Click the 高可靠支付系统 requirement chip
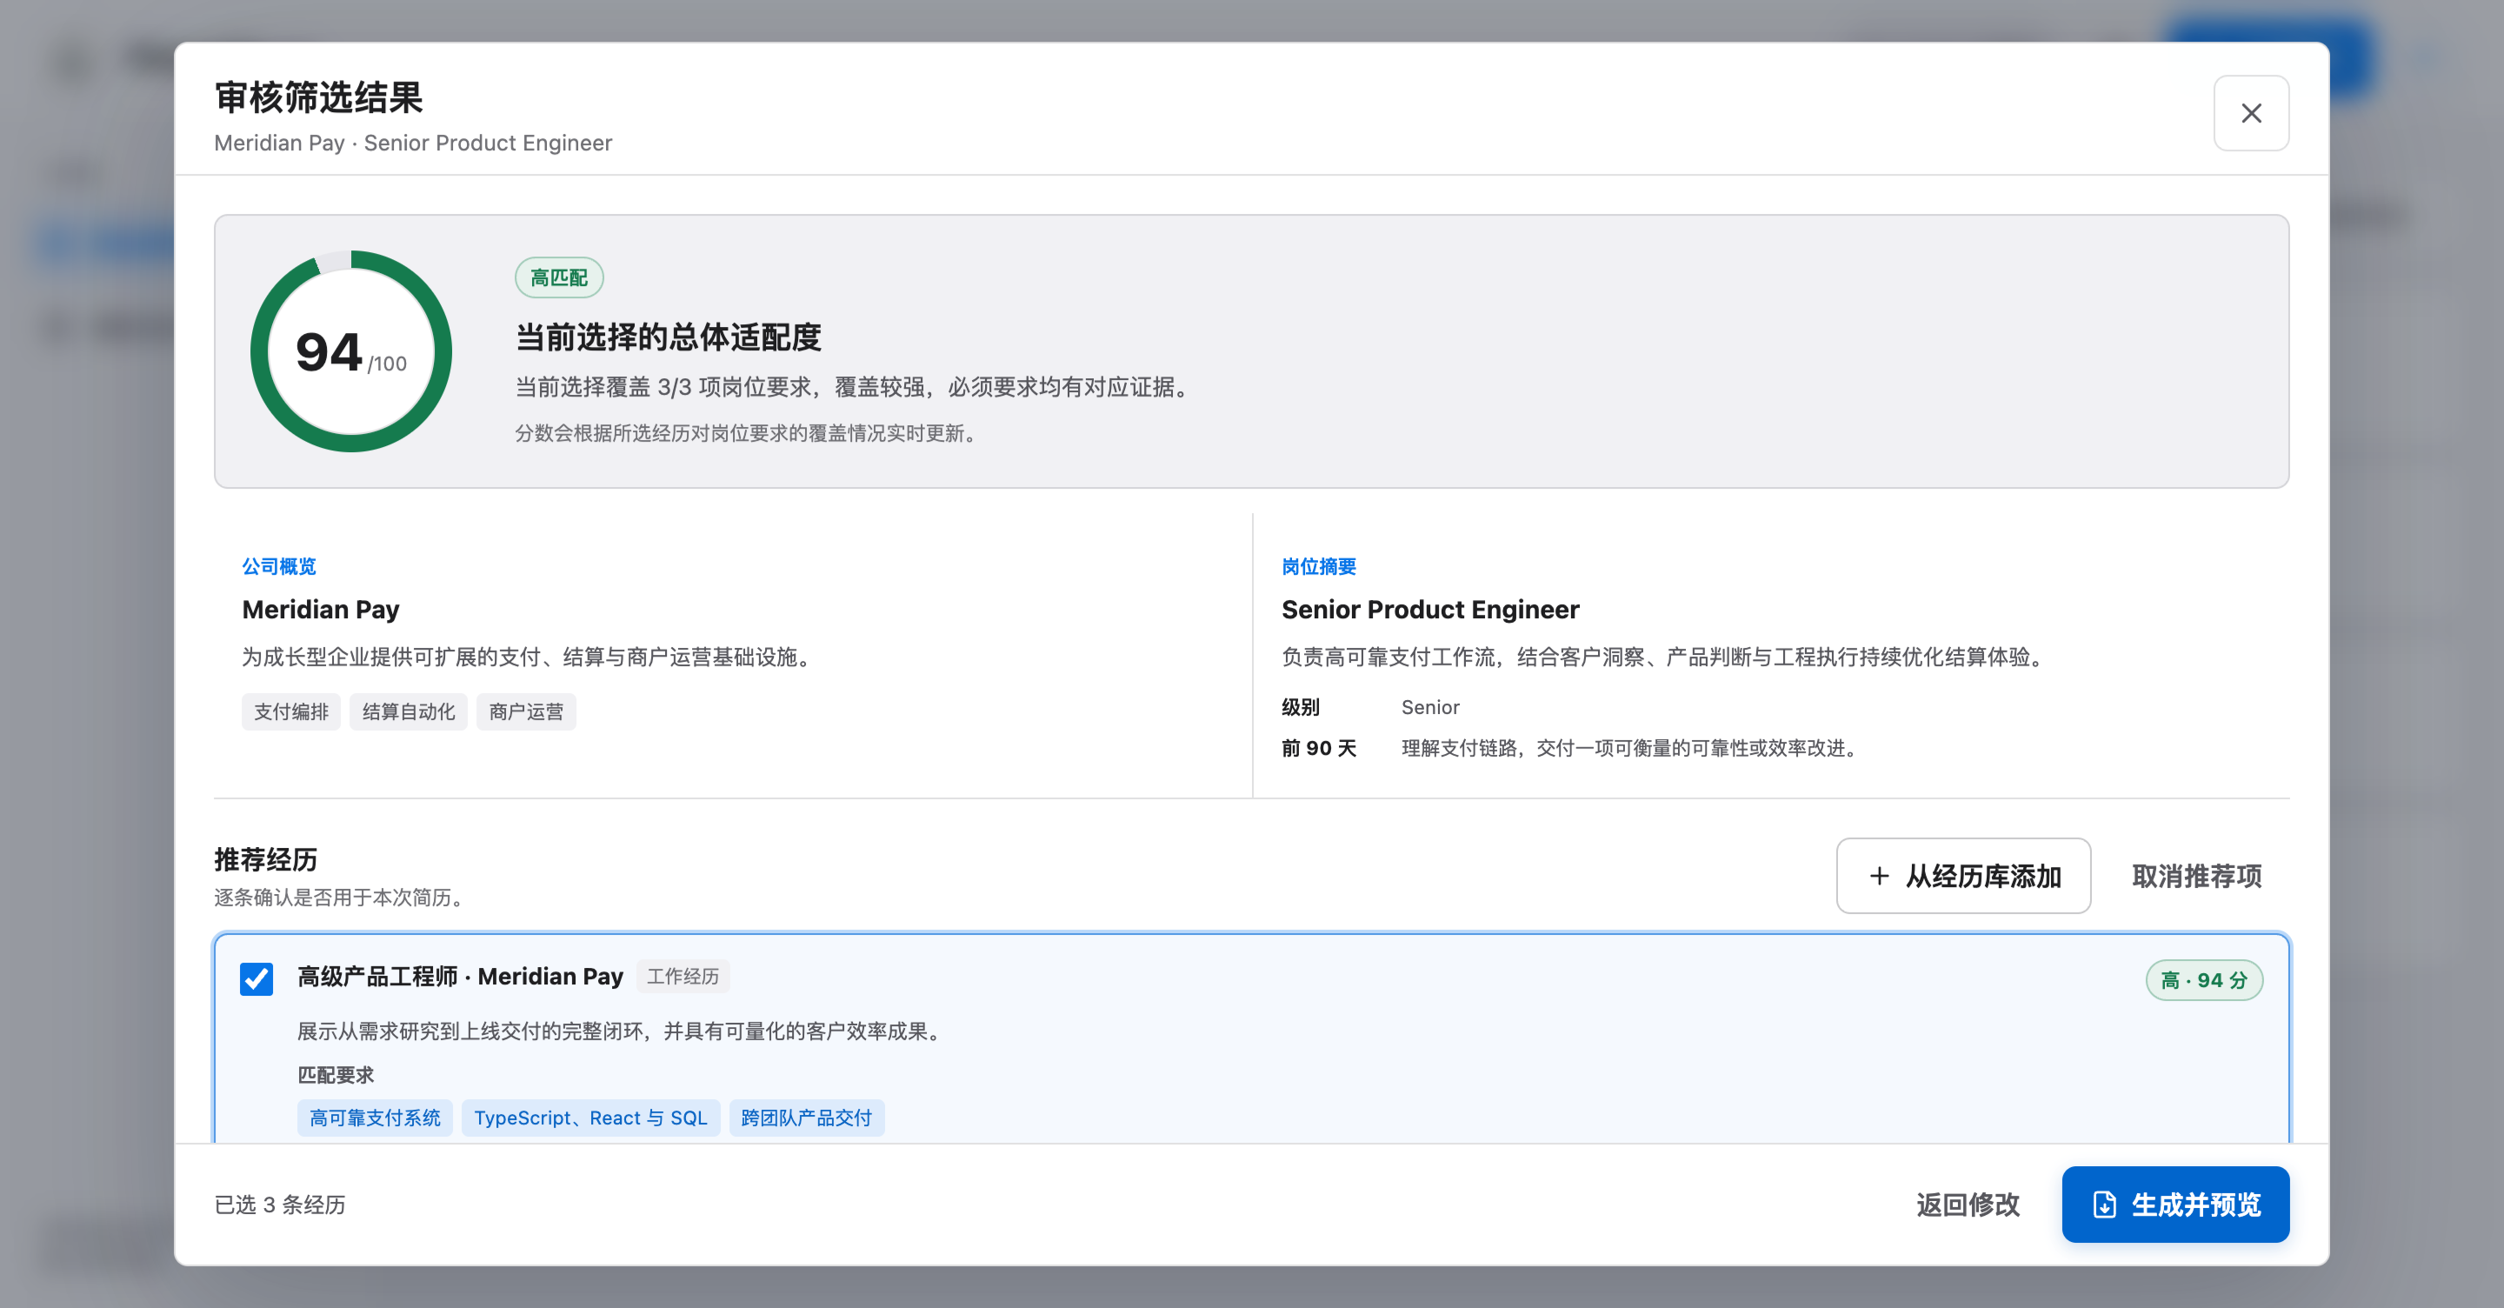Image resolution: width=2504 pixels, height=1308 pixels. click(374, 1118)
